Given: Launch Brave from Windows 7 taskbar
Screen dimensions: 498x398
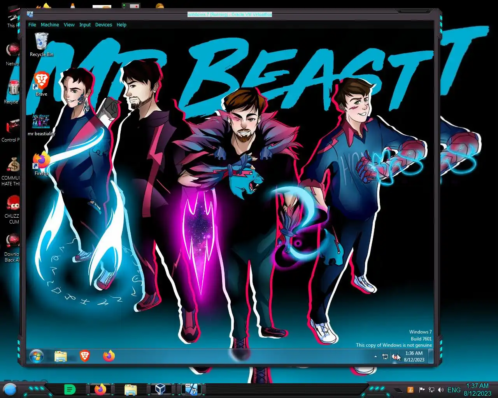Looking at the screenshot, I should coord(85,356).
